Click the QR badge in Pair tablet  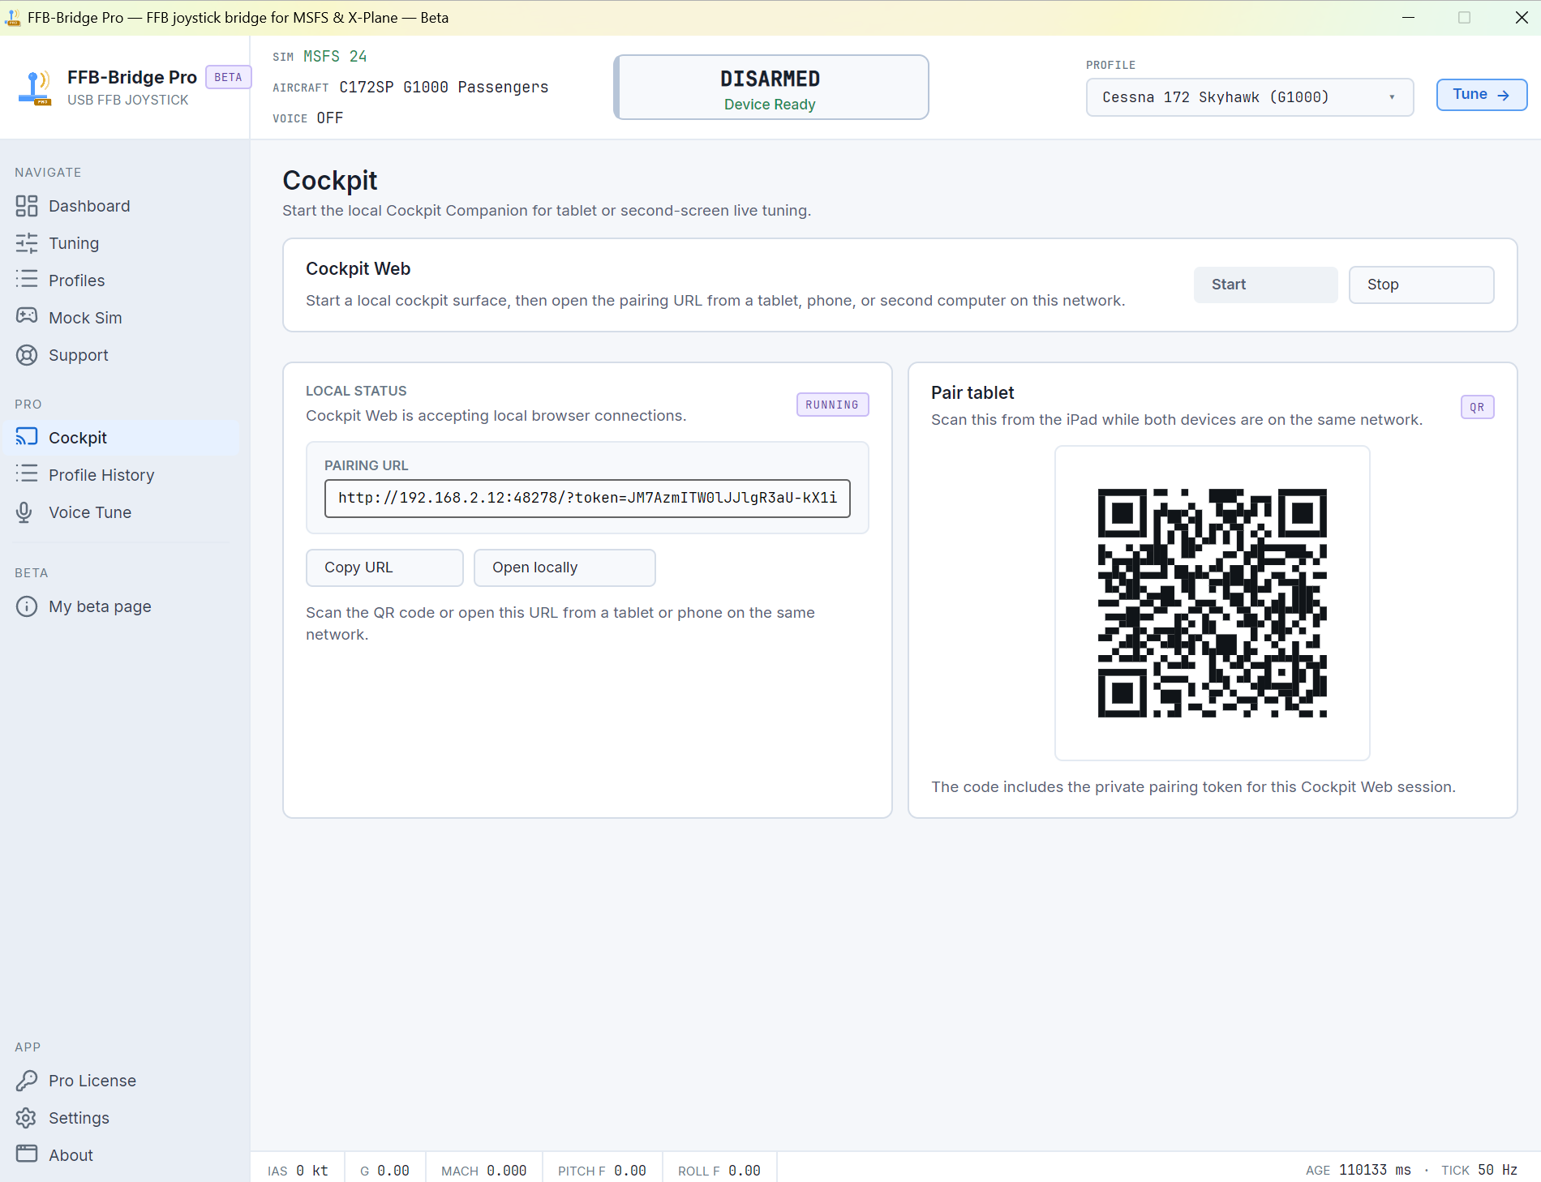[1477, 407]
